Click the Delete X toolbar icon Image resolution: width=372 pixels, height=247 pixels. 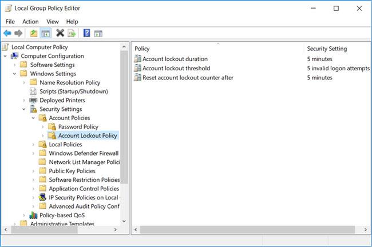(x=60, y=33)
